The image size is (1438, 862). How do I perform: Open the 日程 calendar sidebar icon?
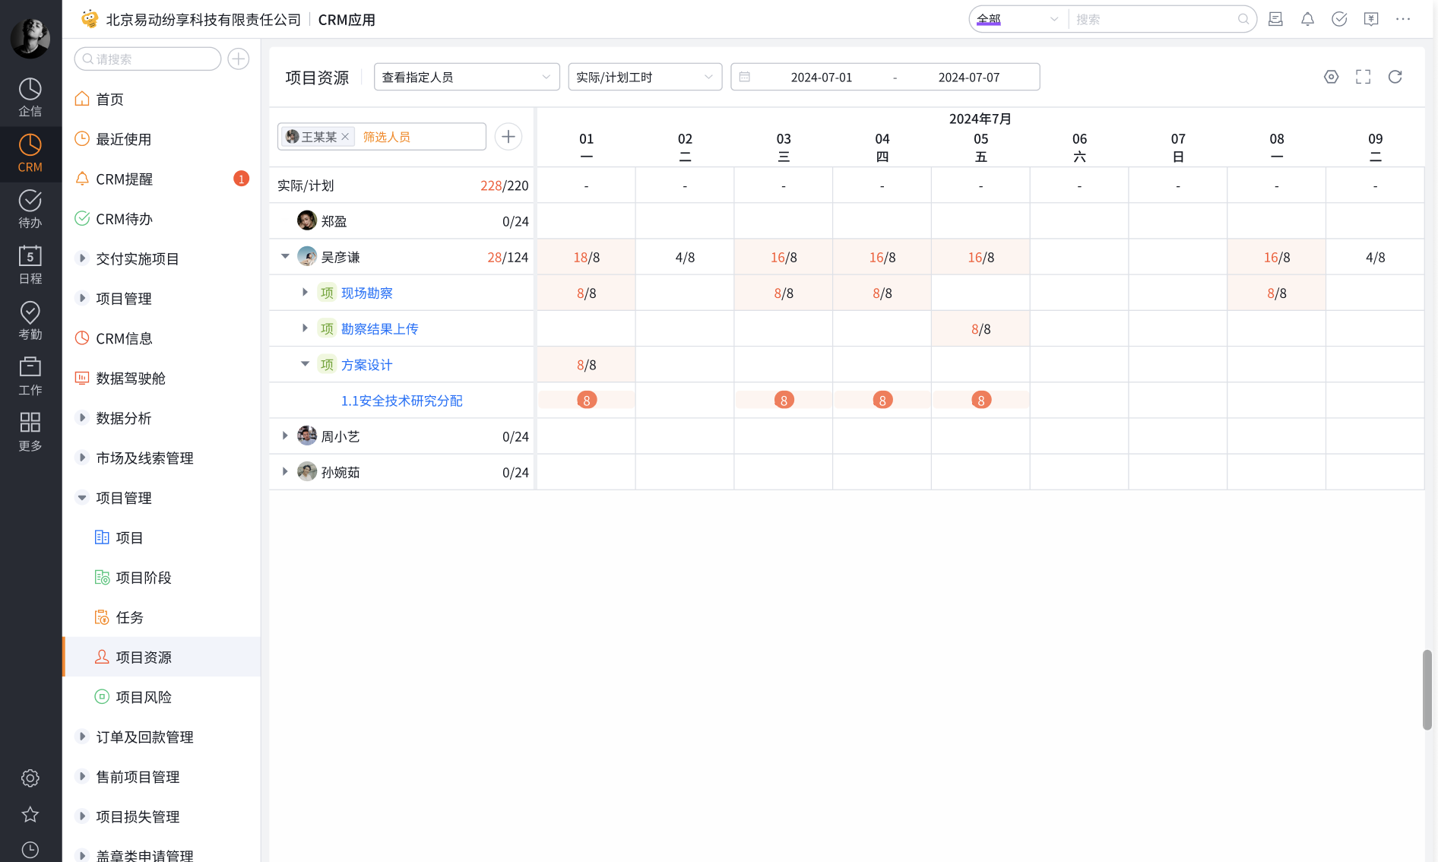(x=30, y=265)
